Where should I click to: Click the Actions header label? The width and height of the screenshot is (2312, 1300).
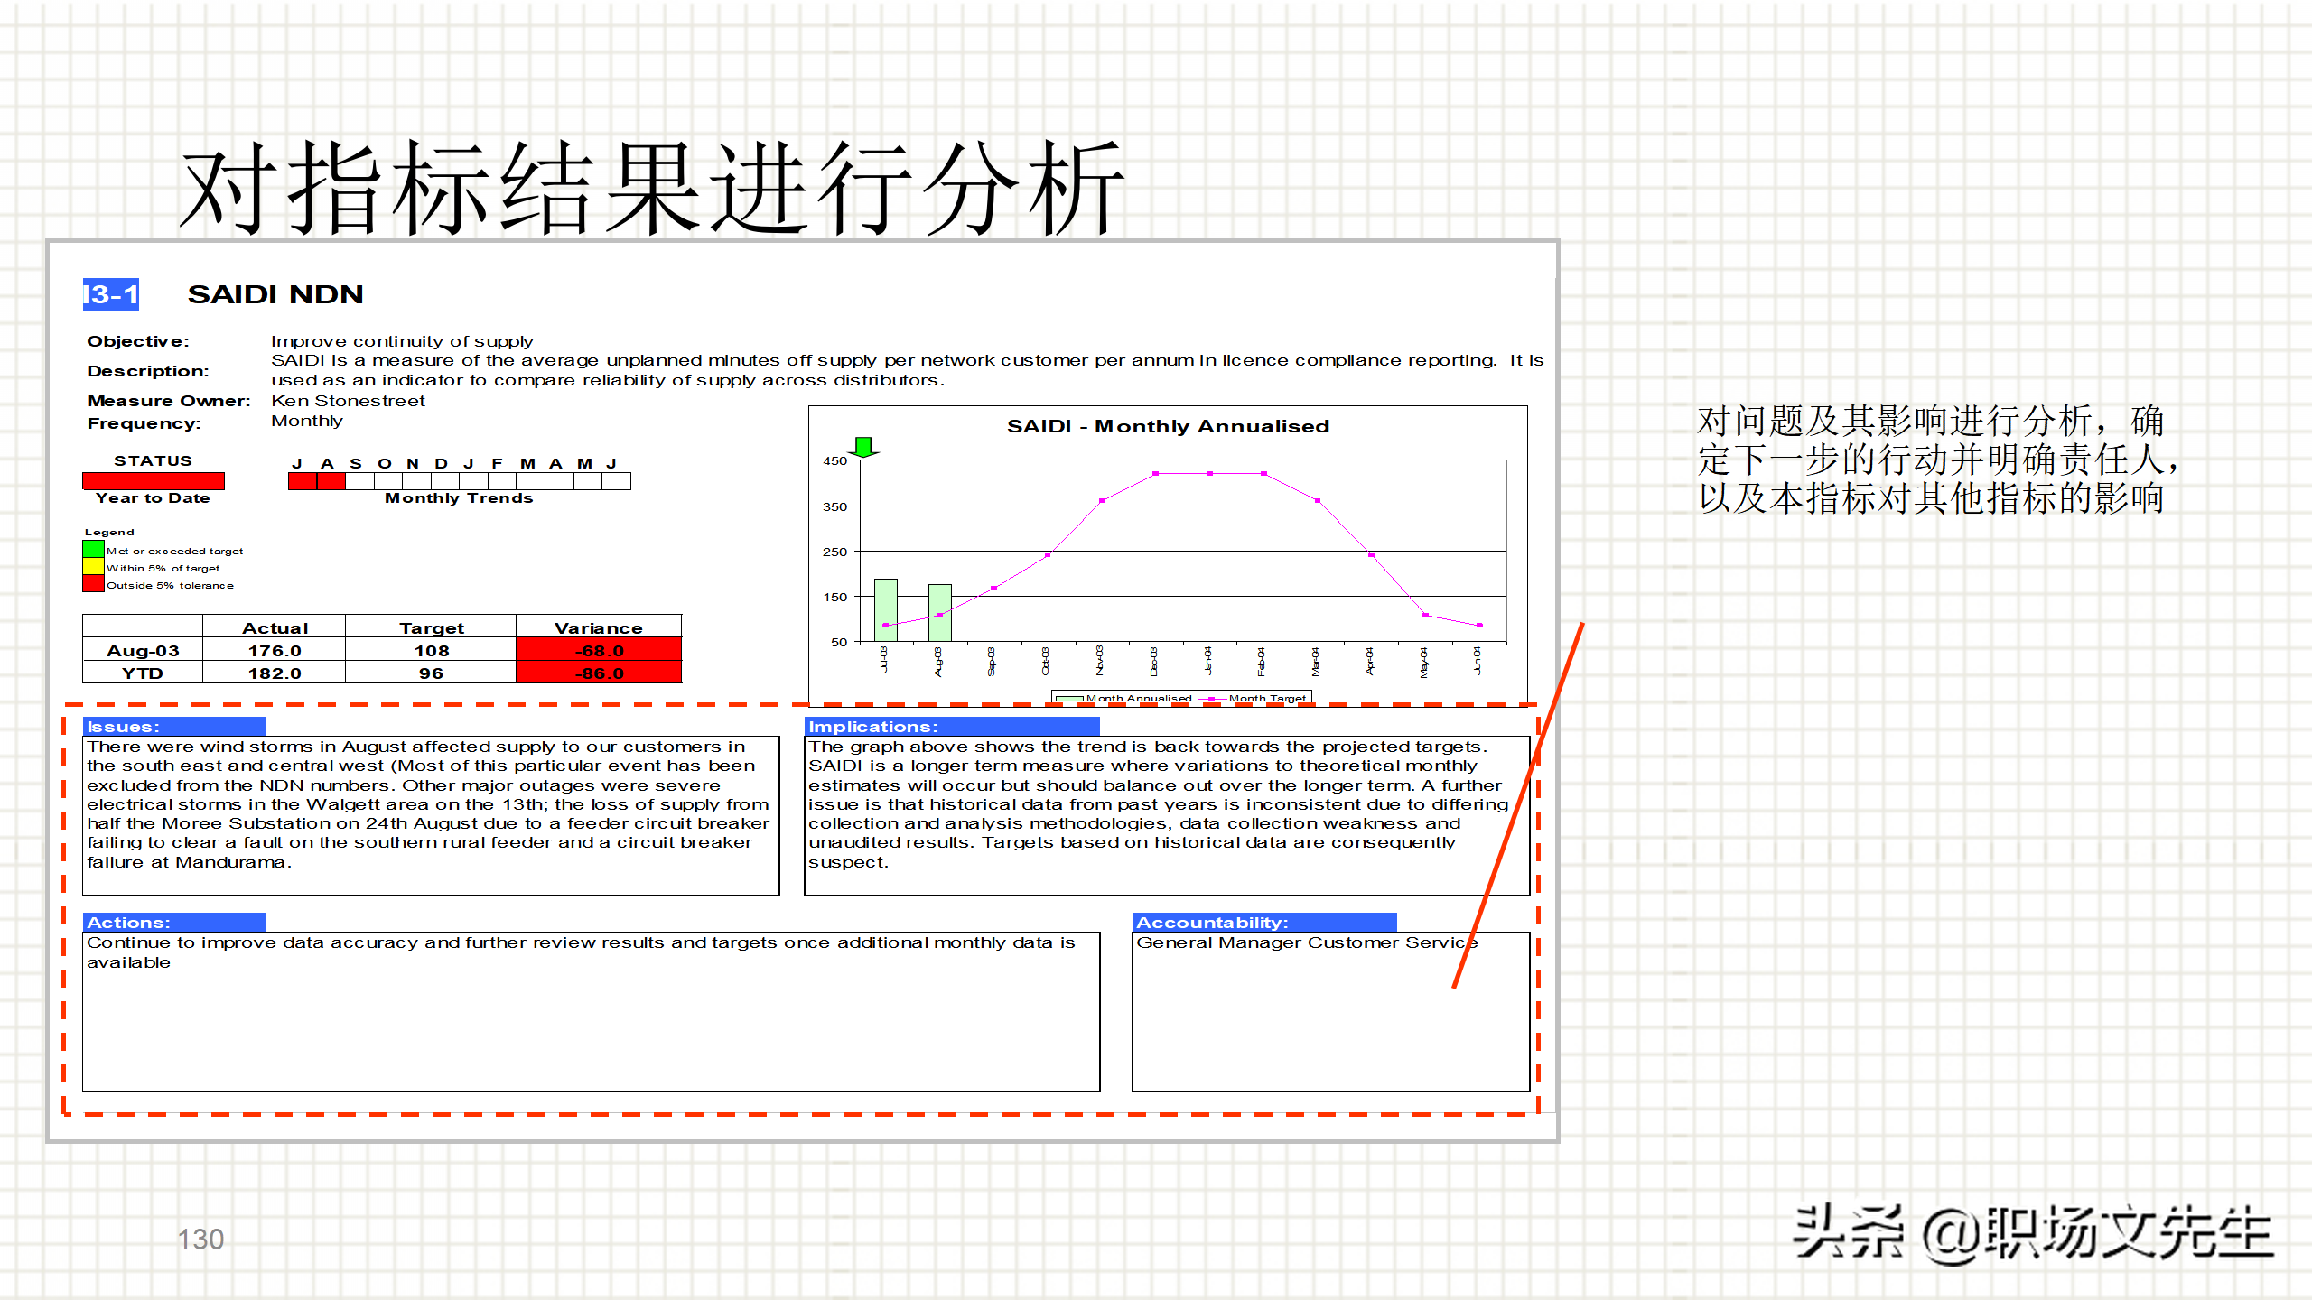tap(128, 923)
